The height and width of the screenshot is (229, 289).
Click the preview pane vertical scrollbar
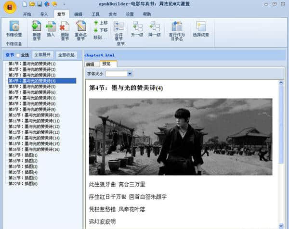[x=281, y=154]
